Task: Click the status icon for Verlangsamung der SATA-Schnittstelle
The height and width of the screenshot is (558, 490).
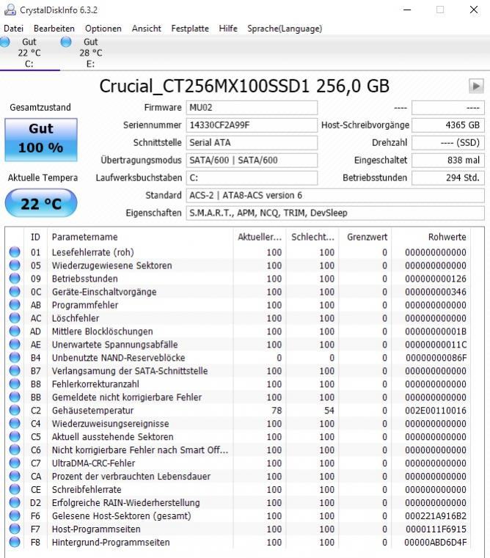Action: (15, 370)
